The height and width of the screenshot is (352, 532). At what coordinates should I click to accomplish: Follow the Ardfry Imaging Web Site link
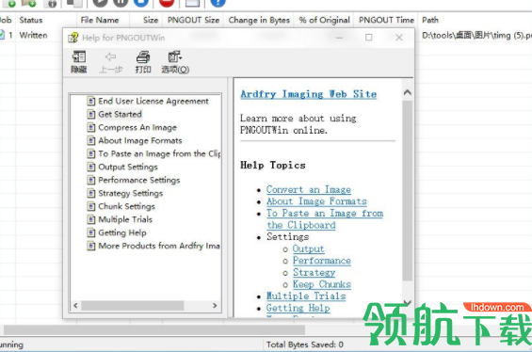click(x=309, y=94)
